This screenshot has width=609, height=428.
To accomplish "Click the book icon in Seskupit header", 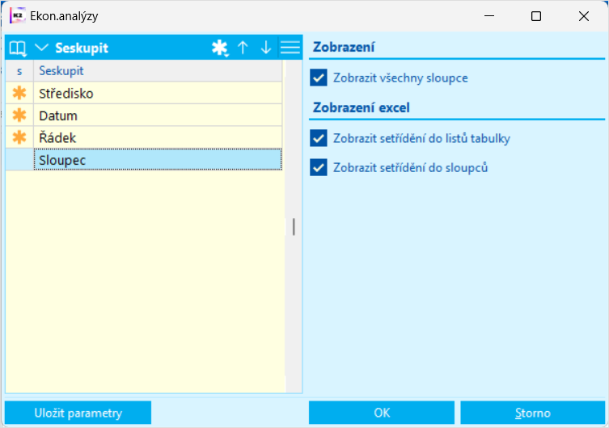I will (x=18, y=48).
